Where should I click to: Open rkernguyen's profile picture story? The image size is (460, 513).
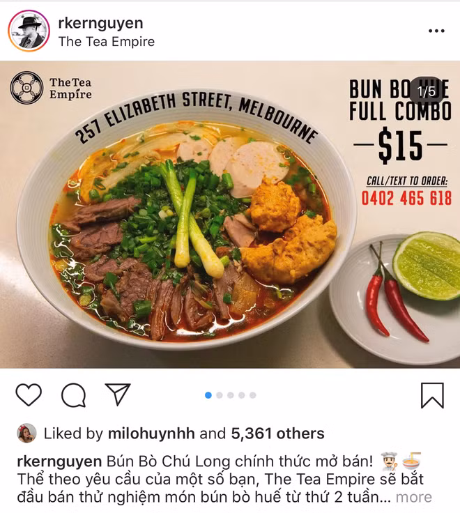[29, 31]
